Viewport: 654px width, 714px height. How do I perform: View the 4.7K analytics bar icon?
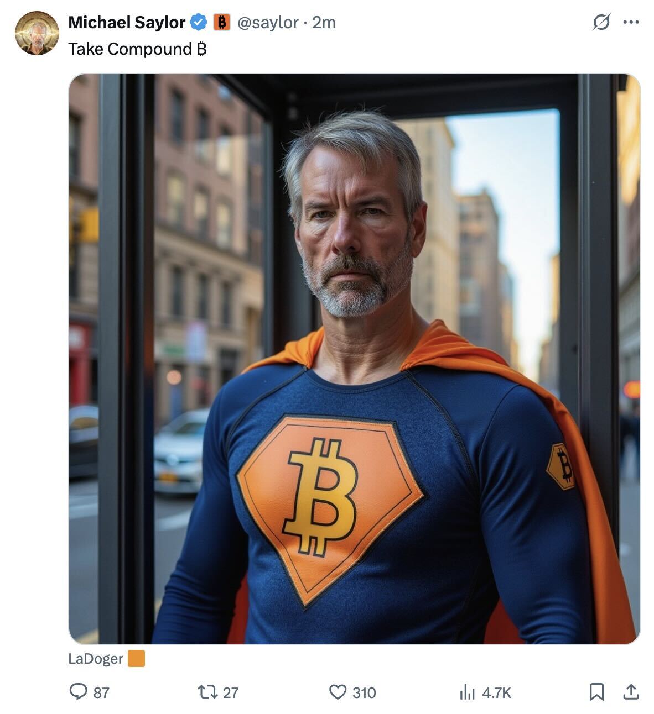468,692
